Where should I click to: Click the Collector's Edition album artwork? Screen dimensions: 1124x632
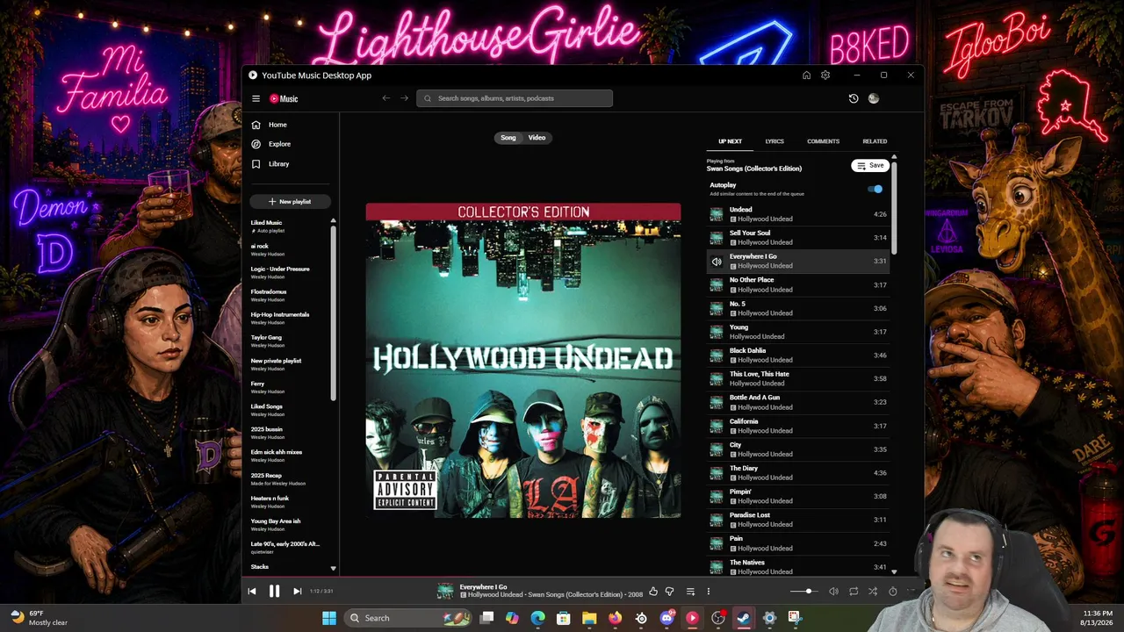click(x=523, y=360)
